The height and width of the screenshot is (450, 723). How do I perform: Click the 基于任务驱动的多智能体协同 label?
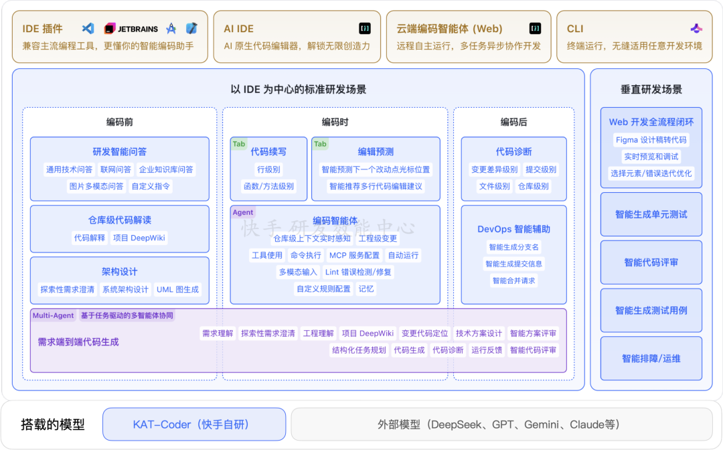click(x=127, y=315)
